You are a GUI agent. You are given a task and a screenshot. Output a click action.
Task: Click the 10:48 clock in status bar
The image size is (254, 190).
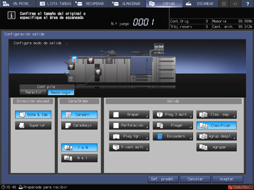point(9,187)
